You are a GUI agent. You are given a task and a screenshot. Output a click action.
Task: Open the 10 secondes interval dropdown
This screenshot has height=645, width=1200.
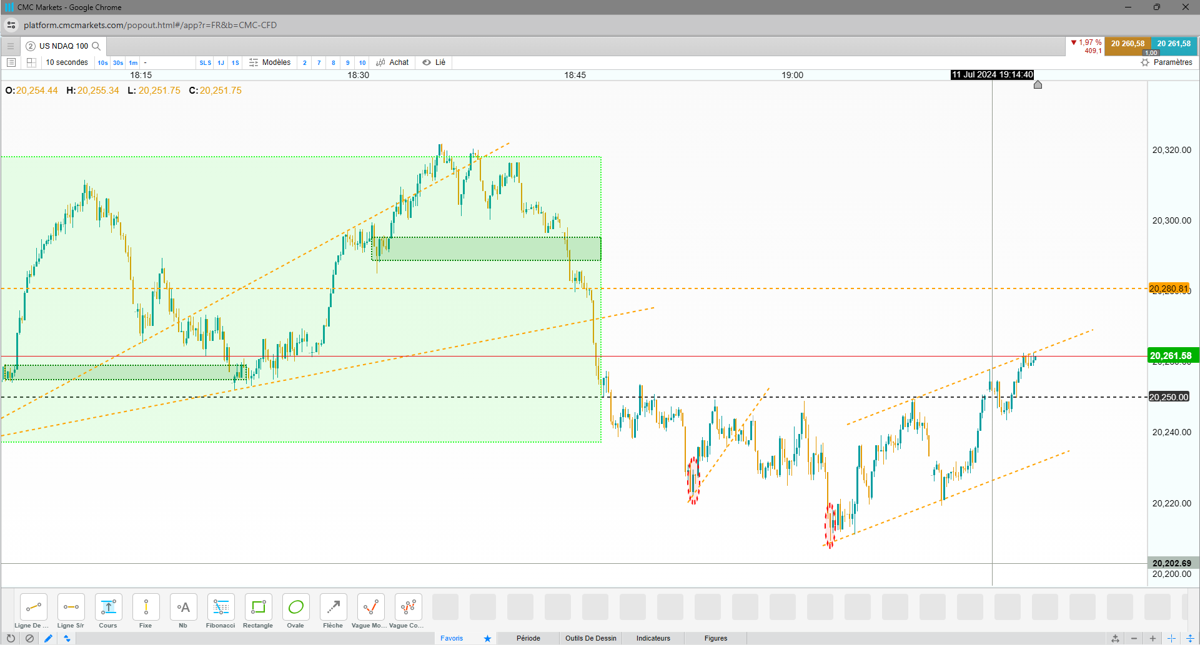pos(67,62)
